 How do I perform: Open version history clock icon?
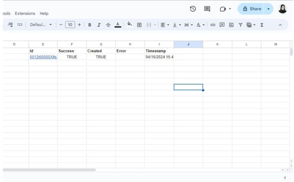(193, 9)
